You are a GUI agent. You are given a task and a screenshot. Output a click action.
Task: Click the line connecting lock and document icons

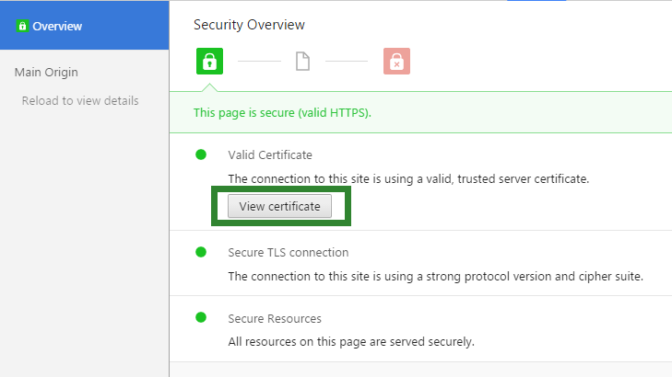click(259, 61)
